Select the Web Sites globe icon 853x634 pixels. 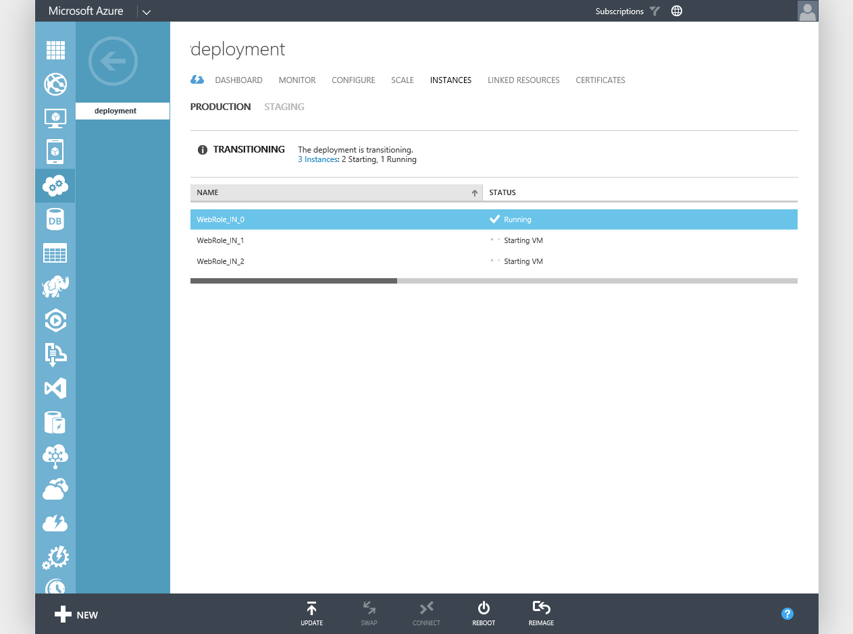[x=55, y=84]
